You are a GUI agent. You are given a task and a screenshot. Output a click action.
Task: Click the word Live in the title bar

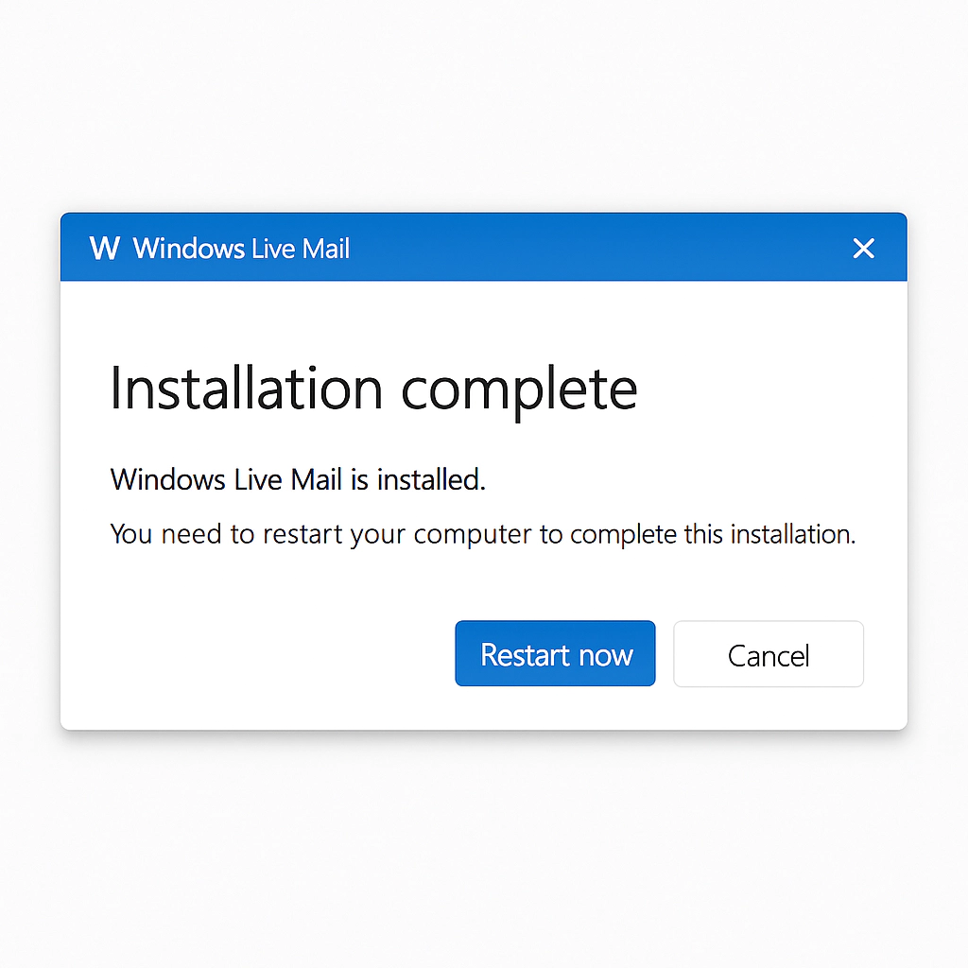(x=274, y=249)
